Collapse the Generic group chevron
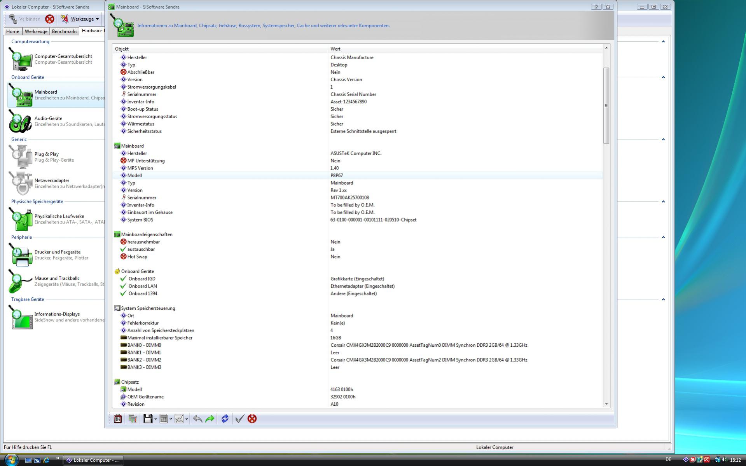The width and height of the screenshot is (746, 466). (x=663, y=140)
